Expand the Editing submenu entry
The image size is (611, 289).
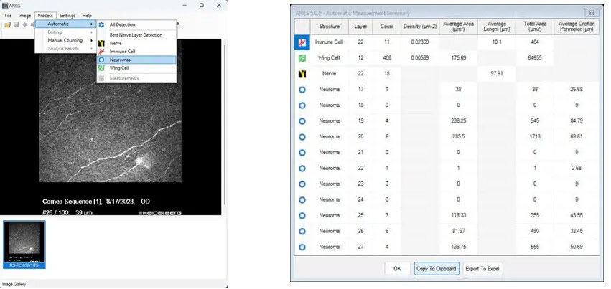(65, 32)
